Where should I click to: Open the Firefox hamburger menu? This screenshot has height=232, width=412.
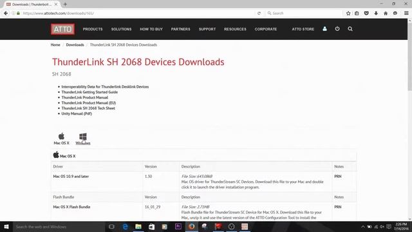[406, 13]
